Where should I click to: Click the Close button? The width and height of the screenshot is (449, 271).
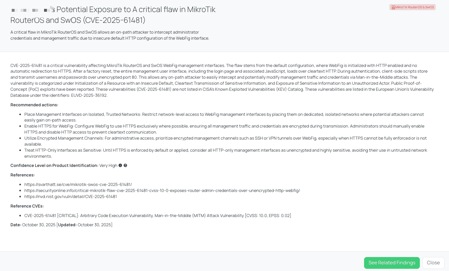click(x=433, y=263)
